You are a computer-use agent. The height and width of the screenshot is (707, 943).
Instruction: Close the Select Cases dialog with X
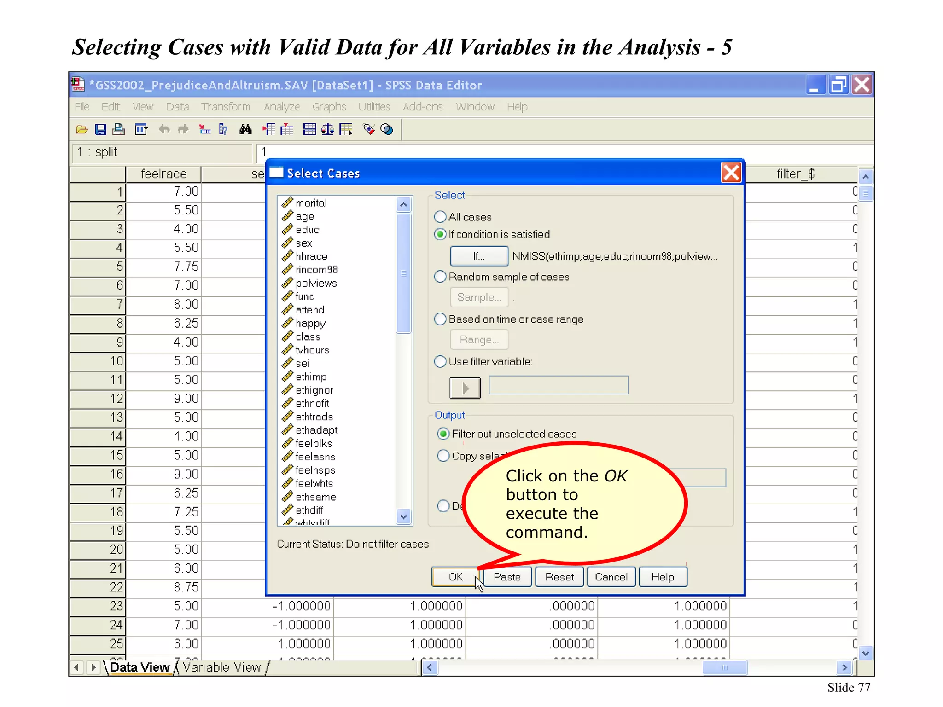(x=731, y=173)
